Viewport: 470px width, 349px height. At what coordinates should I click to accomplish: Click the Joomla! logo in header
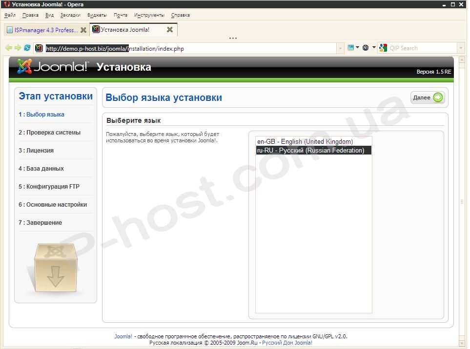(52, 66)
